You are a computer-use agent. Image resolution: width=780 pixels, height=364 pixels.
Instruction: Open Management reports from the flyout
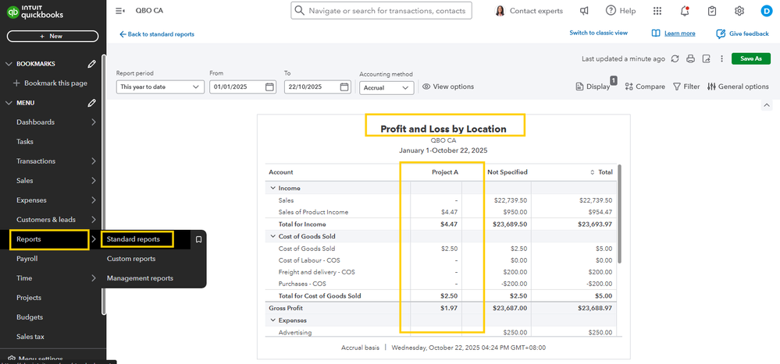(140, 278)
